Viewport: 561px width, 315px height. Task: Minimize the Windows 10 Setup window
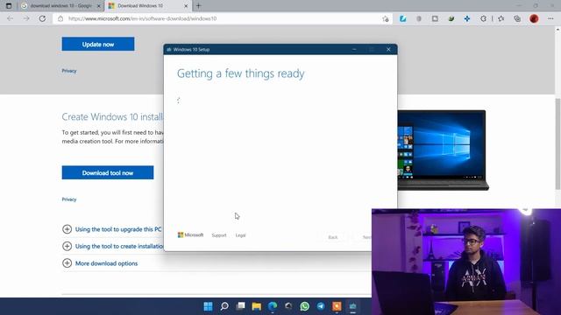tap(354, 49)
